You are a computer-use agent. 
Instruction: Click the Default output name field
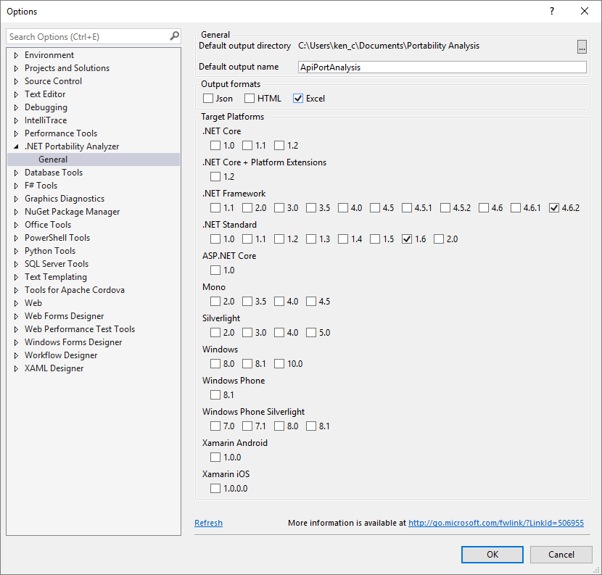click(x=442, y=67)
